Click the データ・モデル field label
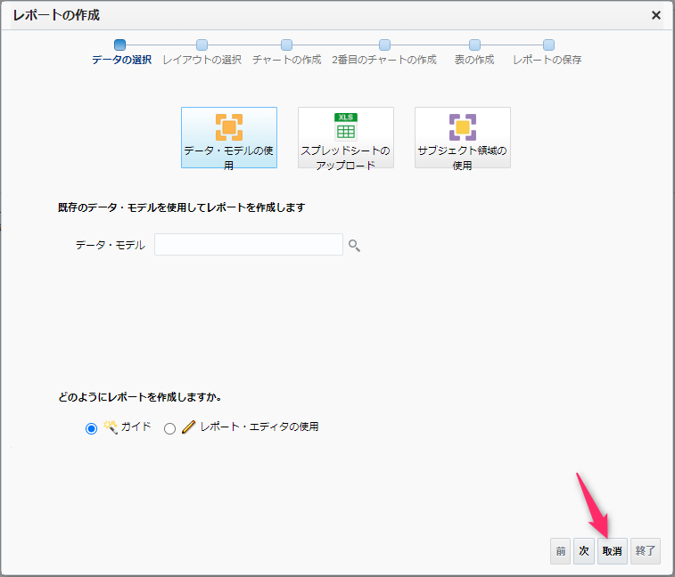675x577 pixels. [111, 245]
